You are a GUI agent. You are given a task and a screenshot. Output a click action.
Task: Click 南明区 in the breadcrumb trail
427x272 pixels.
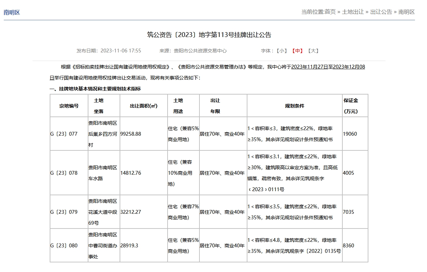406,12
